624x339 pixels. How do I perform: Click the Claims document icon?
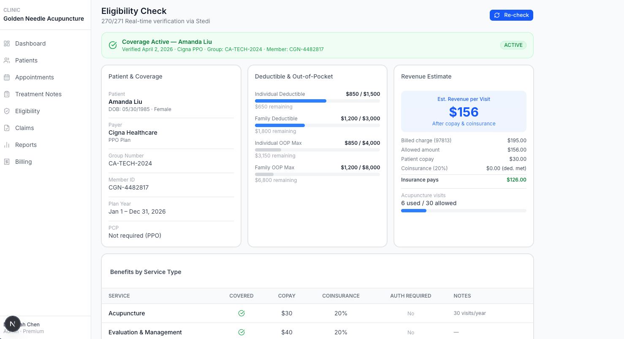[x=7, y=128]
